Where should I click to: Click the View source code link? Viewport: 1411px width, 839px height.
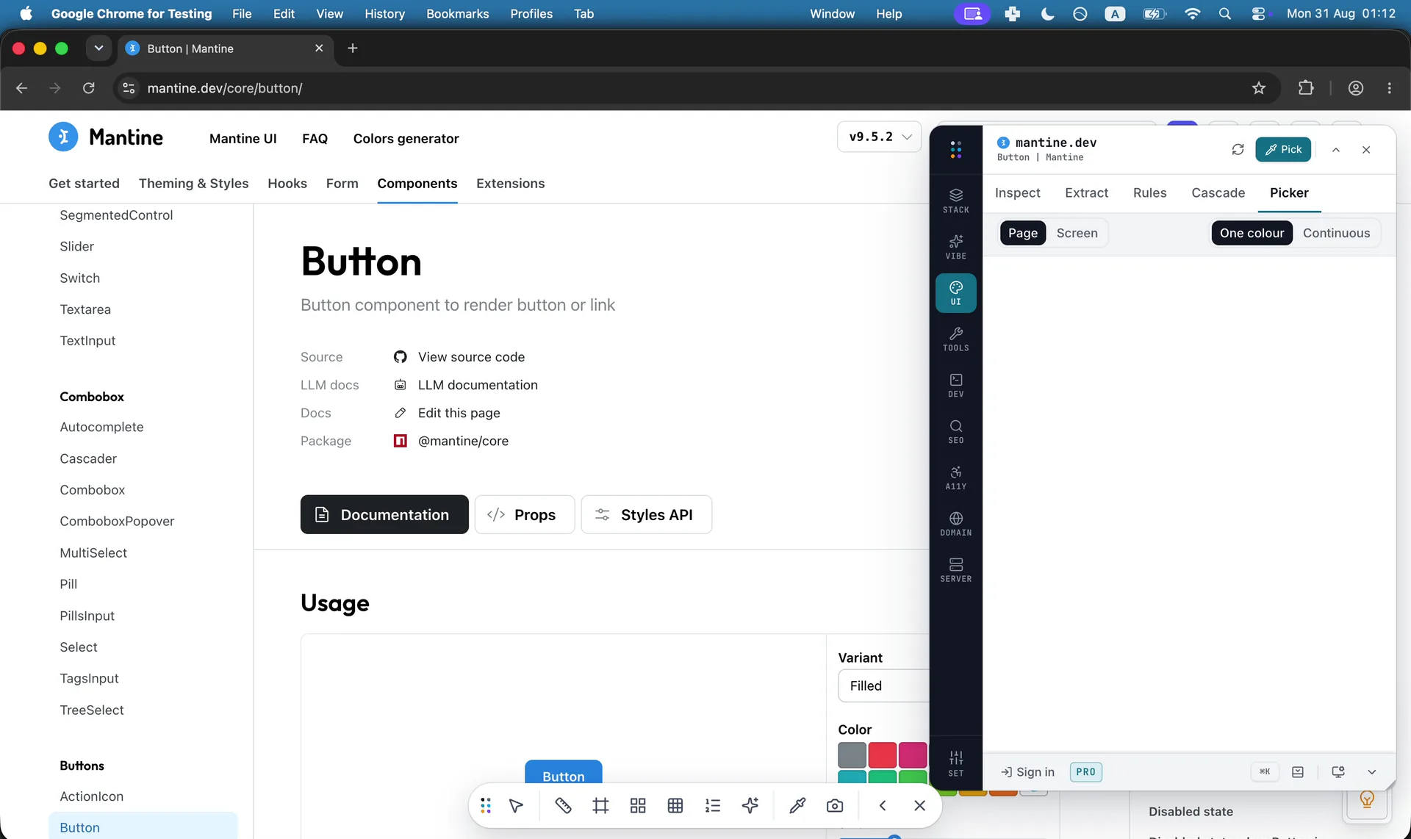point(471,357)
